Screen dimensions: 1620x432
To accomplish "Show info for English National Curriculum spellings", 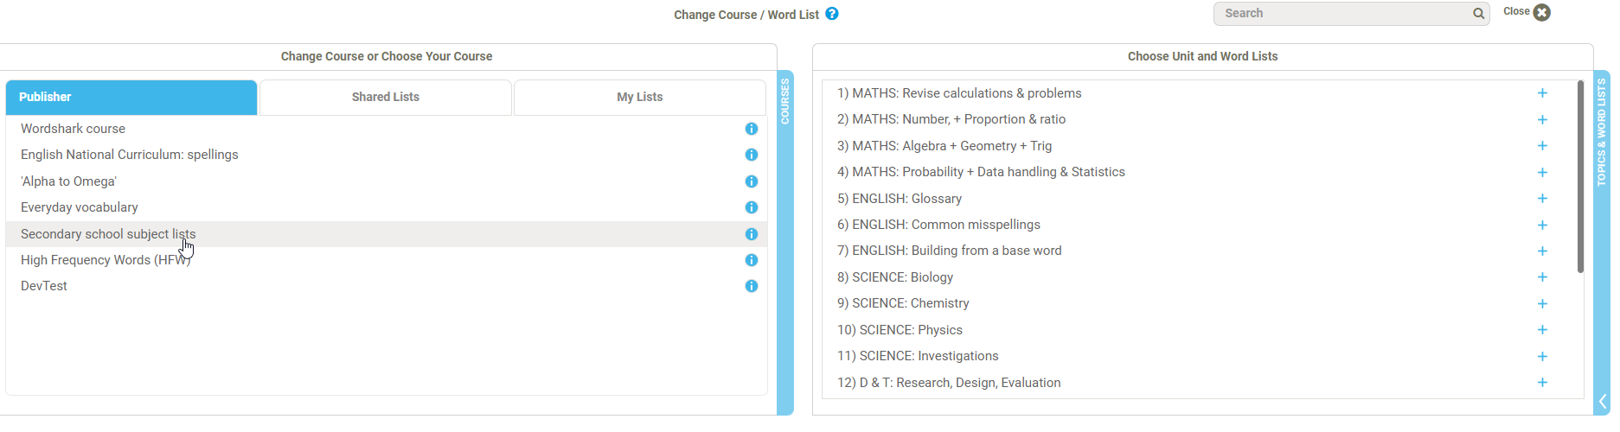I will (x=752, y=155).
